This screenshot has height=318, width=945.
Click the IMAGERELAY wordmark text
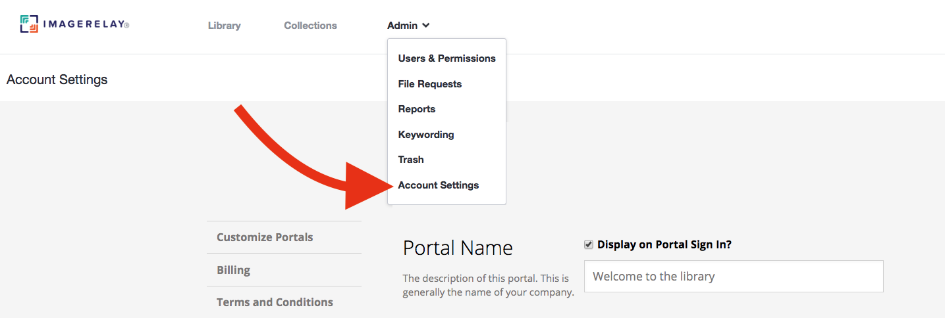(86, 25)
